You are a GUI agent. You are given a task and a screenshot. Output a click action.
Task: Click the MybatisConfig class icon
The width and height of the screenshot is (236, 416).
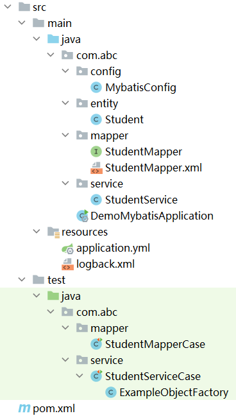(96, 87)
